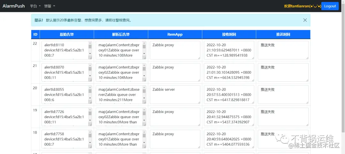
Task: Click the ID column header
Action: [35, 35]
